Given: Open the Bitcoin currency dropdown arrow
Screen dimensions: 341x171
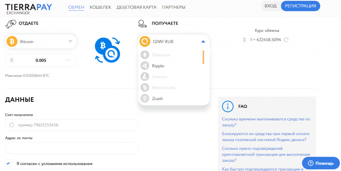Looking at the screenshot, I should pos(70,42).
